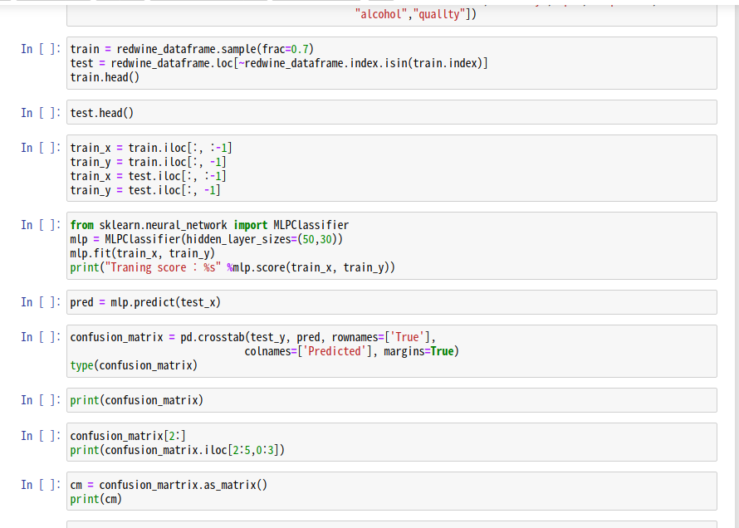Click the 'frac=0.7' argument text
The width and height of the screenshot is (739, 528).
coord(285,49)
